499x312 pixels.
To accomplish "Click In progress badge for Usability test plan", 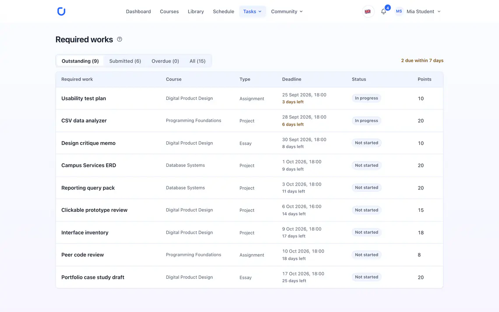I will click(x=366, y=98).
